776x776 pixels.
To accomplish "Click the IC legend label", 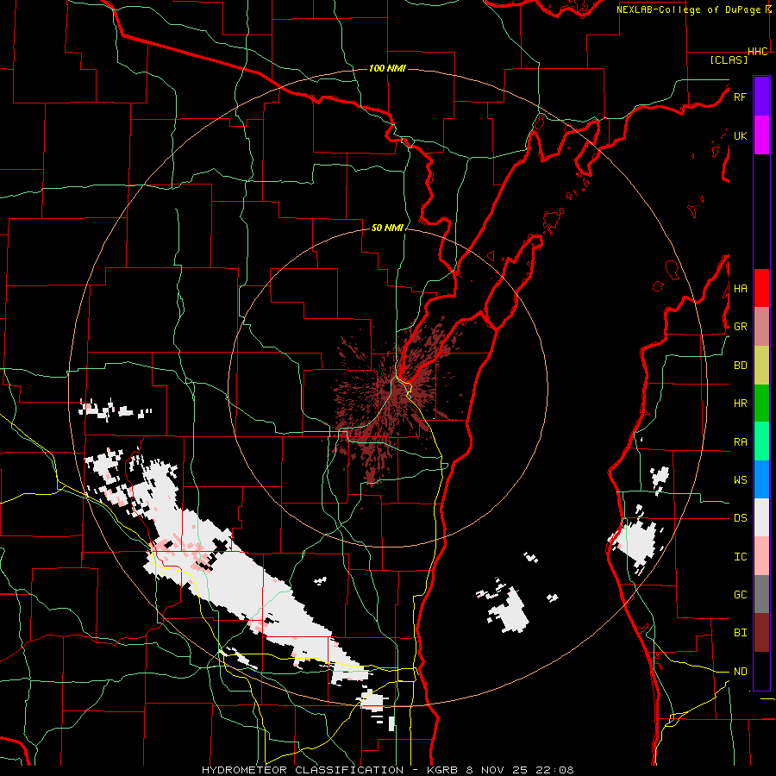I will click(x=740, y=557).
